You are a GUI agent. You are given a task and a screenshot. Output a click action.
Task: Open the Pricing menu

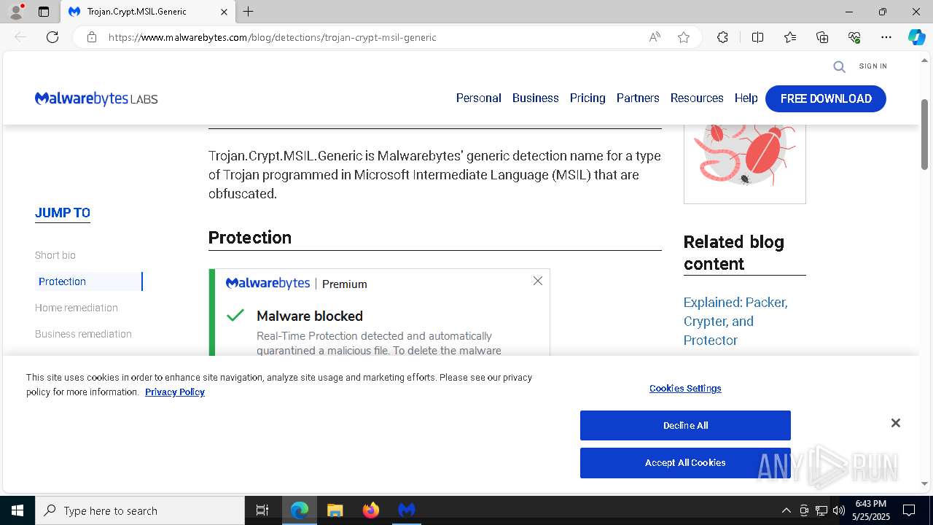[x=587, y=98]
